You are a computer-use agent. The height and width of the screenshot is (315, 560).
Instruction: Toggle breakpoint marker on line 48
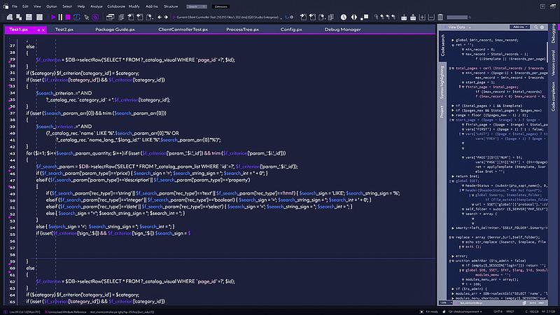pos(10,187)
